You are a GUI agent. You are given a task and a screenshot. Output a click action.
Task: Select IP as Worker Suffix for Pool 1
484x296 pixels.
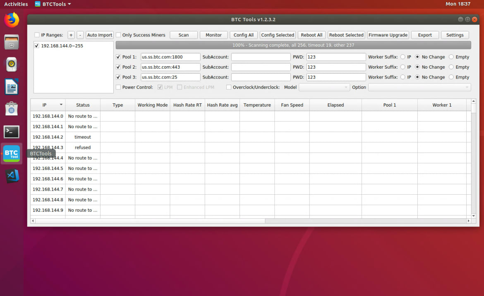403,57
